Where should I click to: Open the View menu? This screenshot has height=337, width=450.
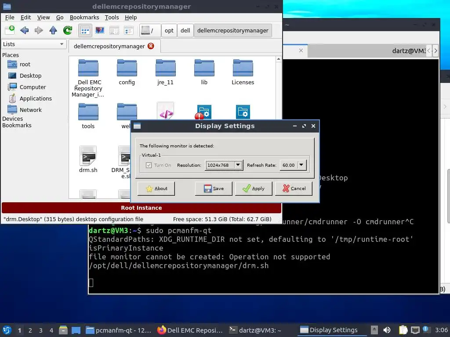[x=44, y=18]
